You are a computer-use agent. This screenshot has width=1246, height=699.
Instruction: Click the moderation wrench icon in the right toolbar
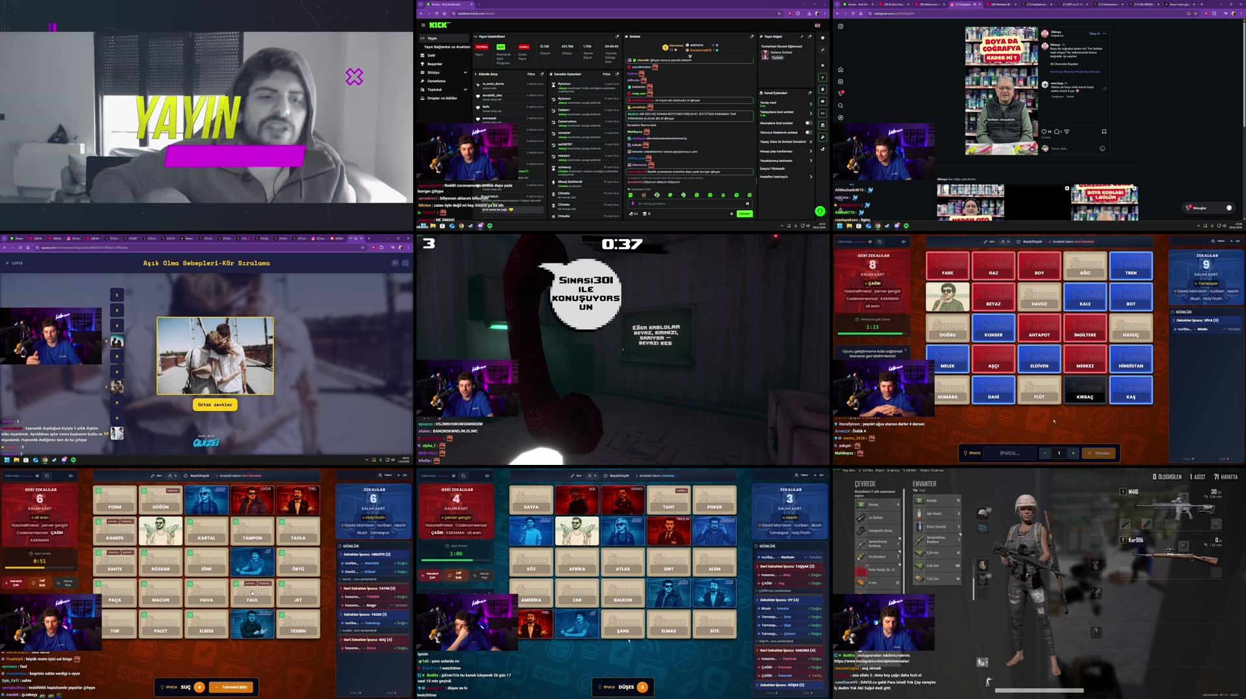(823, 137)
